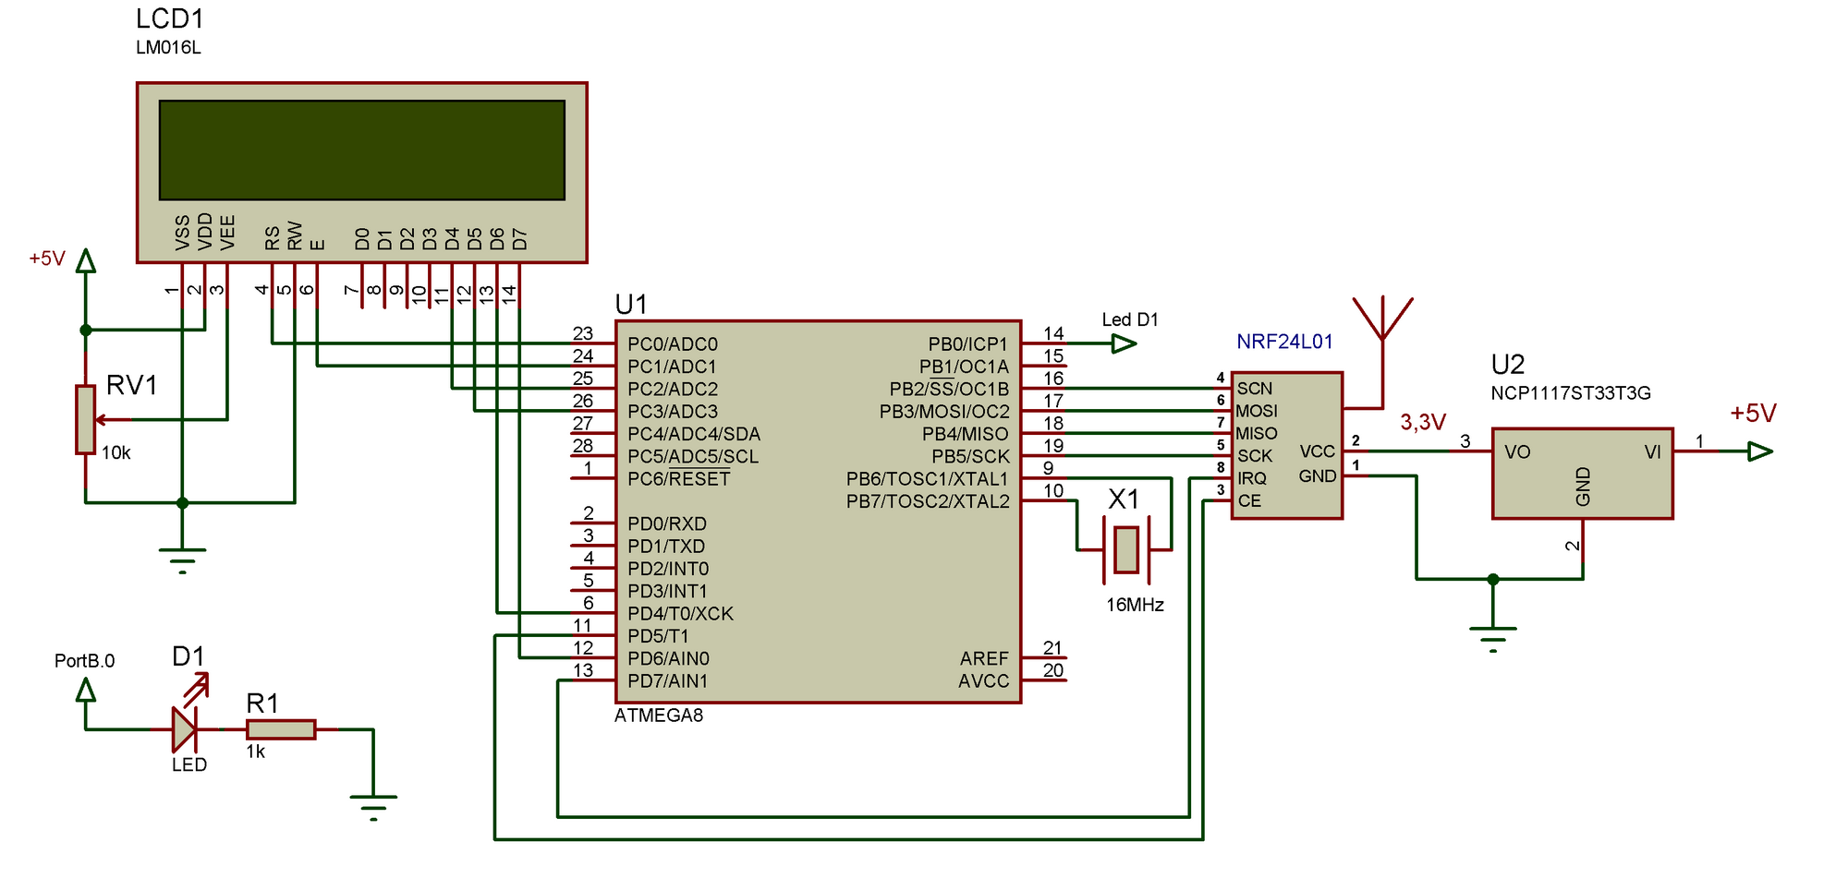
Task: Click the Led D1 output terminal arrow
Action: 1125,343
